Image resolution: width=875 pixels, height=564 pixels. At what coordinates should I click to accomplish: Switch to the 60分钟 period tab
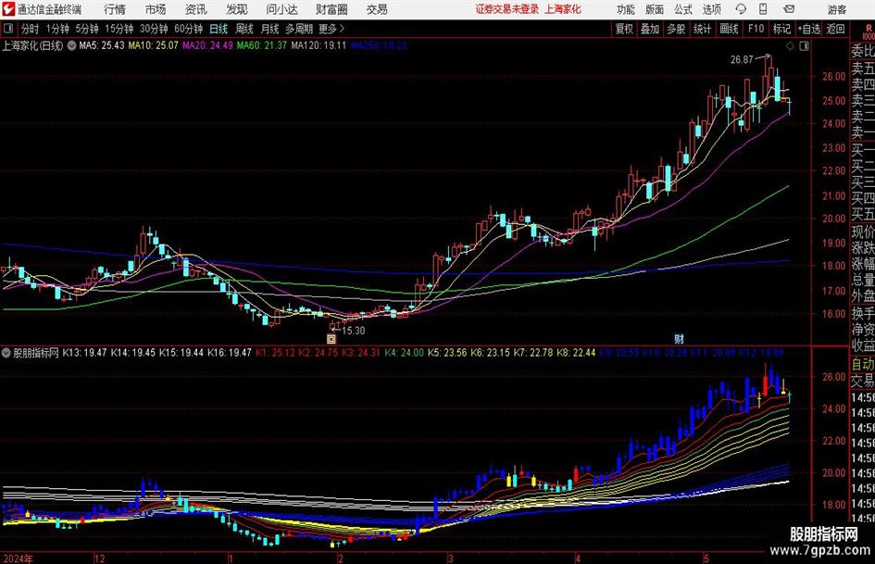coord(189,29)
